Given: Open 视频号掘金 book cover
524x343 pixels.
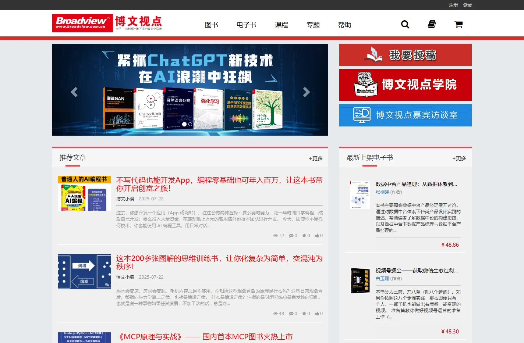Looking at the screenshot, I should pos(360,281).
